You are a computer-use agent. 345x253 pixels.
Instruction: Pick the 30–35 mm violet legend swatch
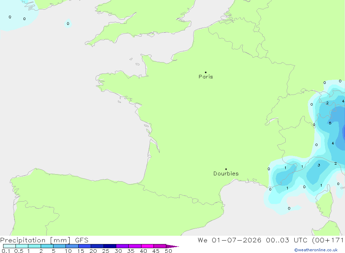point(122,246)
